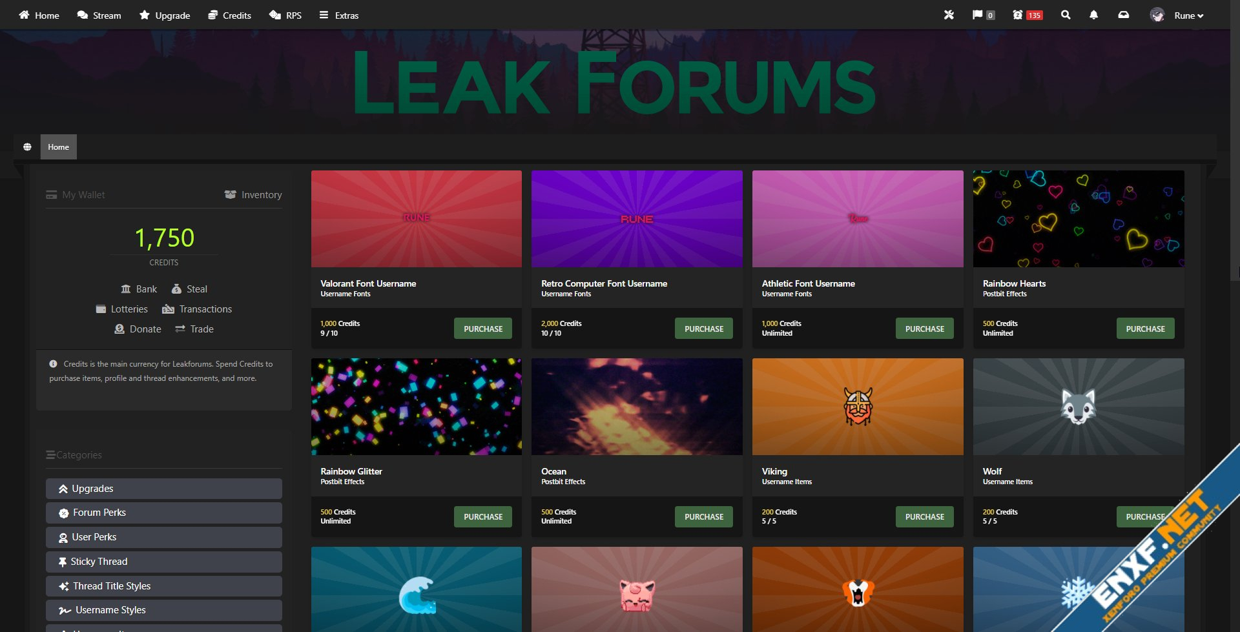The image size is (1240, 632).
Task: Click the reports flag icon
Action: coord(977,15)
